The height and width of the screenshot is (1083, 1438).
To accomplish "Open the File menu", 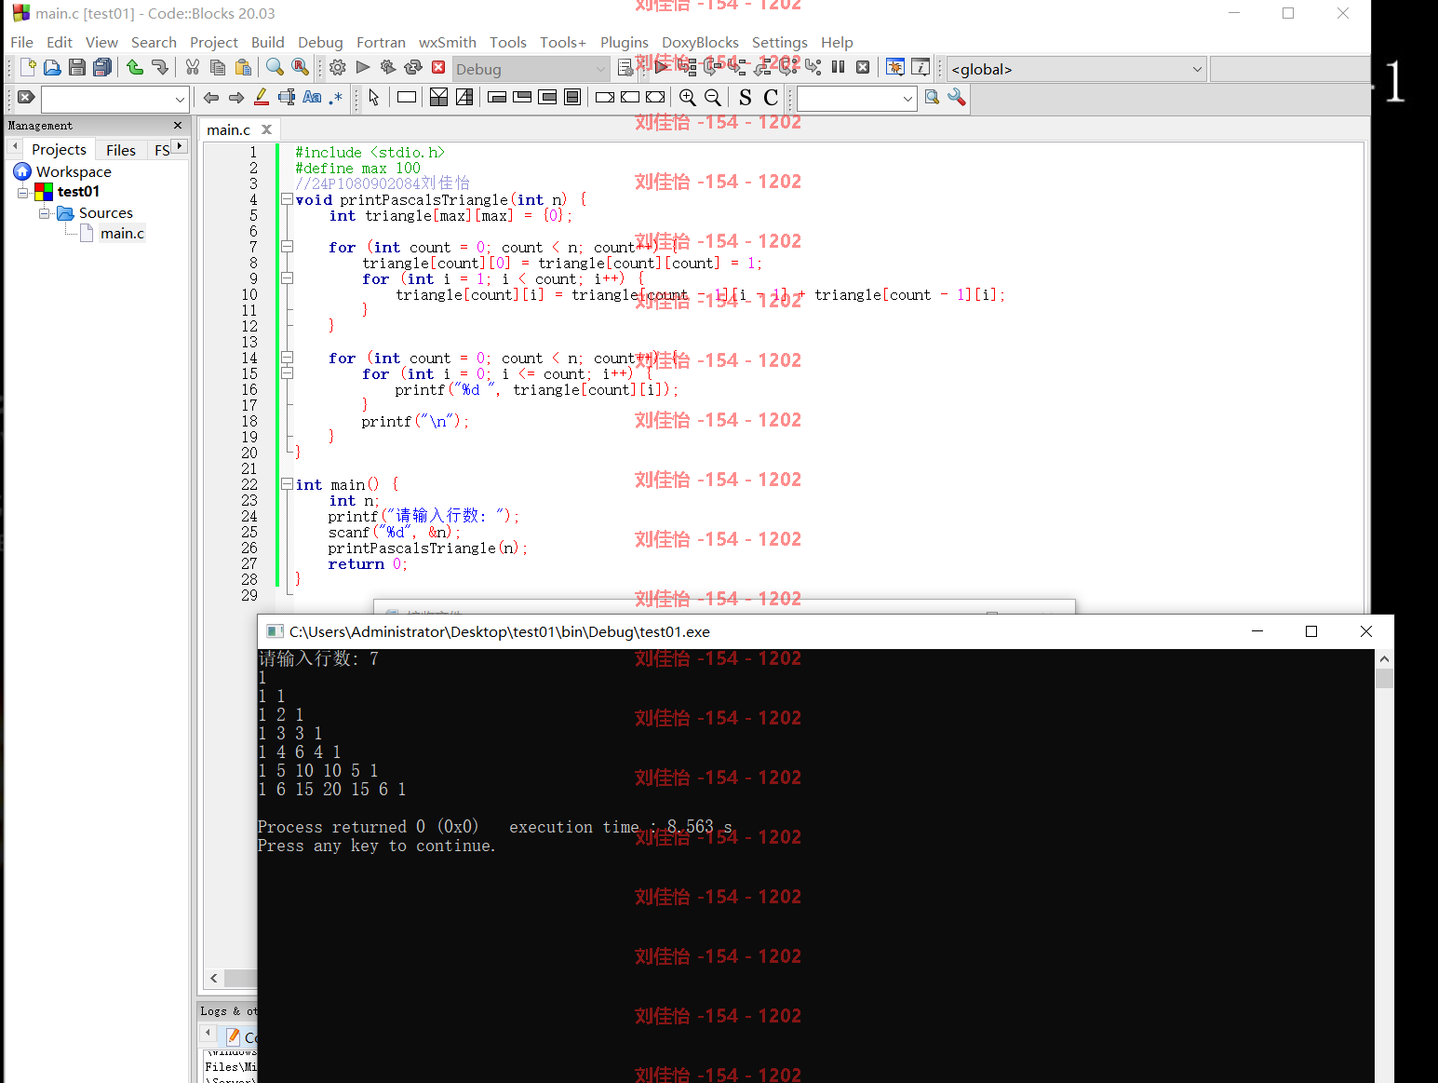I will [21, 42].
